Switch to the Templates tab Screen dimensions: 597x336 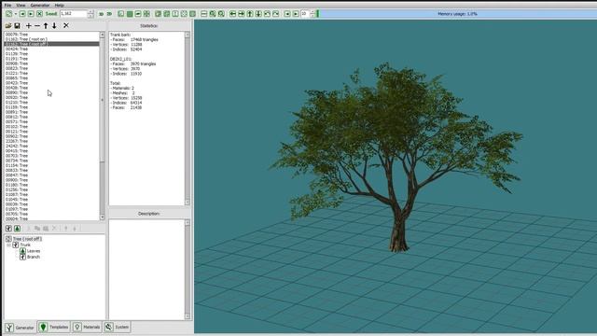coord(54,327)
